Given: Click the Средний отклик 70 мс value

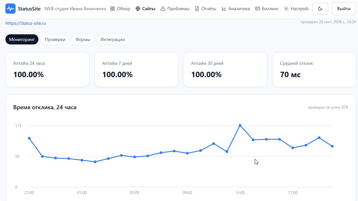Looking at the screenshot, I should 290,75.
